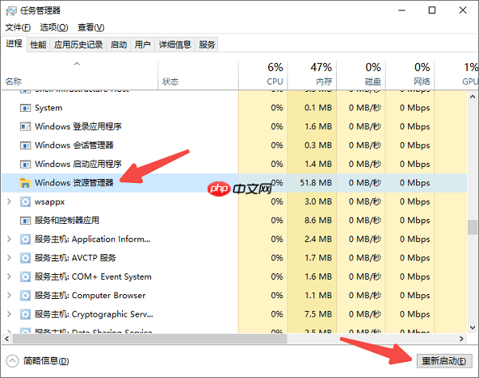Screen dimensions: 479x378
Task: Click the vertical scrollbar thumb
Action: [473, 227]
